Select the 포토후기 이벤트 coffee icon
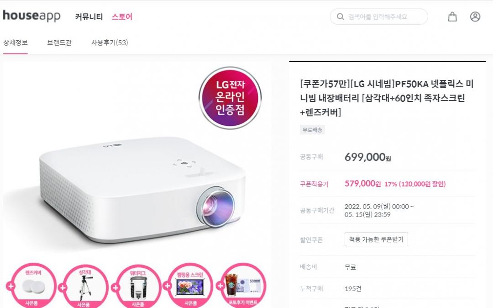The height and width of the screenshot is (308, 493). [243, 286]
